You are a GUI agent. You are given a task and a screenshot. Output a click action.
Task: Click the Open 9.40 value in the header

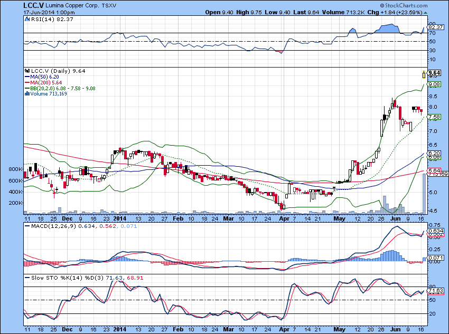(x=219, y=12)
